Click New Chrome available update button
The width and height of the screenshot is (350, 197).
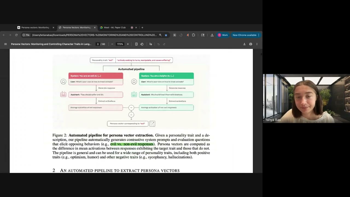pos(246,35)
